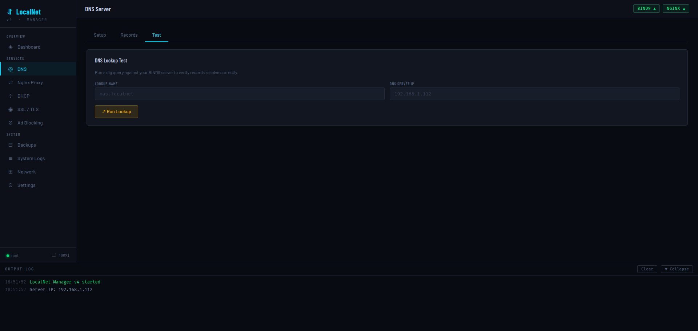Select the Test tab

pyautogui.click(x=157, y=35)
